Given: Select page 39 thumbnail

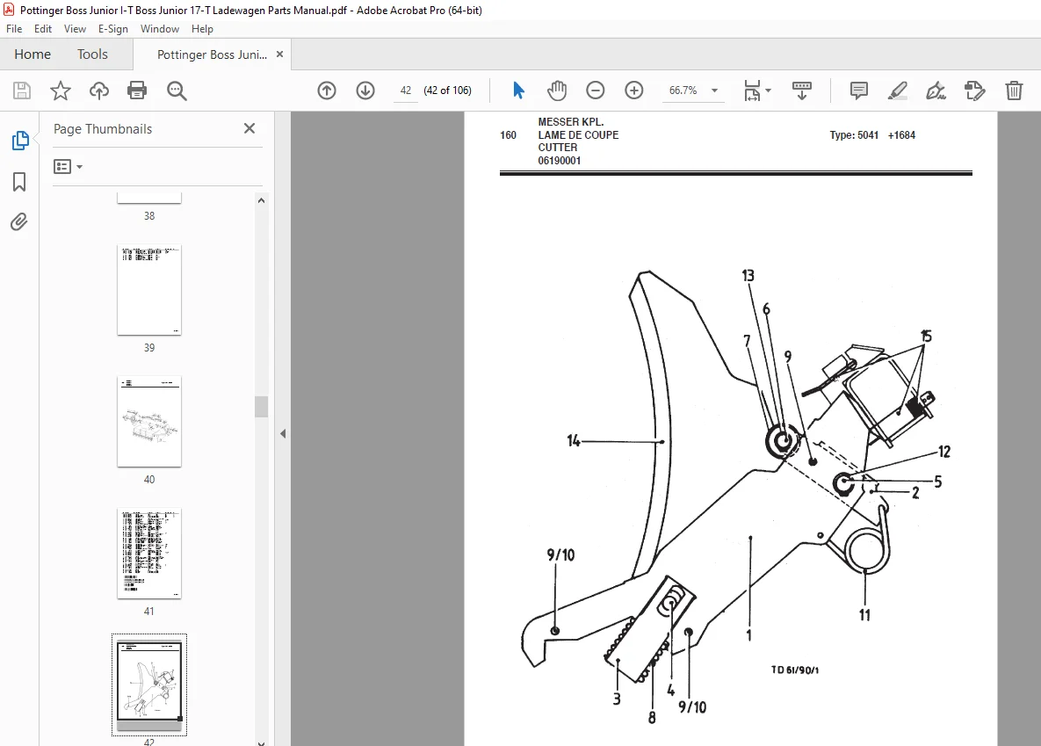Looking at the screenshot, I should [x=149, y=290].
